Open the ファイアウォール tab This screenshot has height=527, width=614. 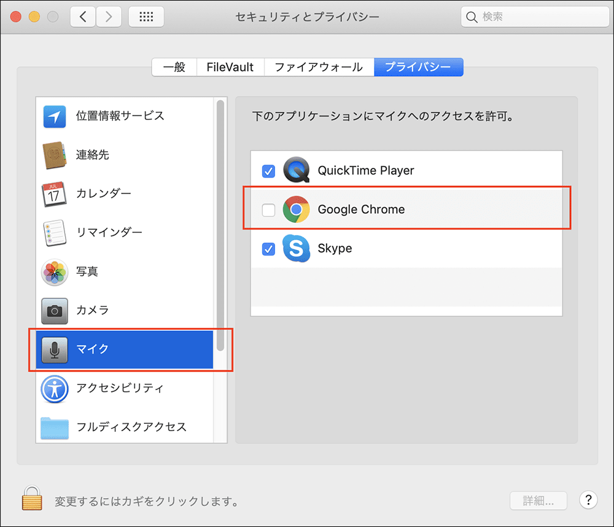click(x=319, y=67)
